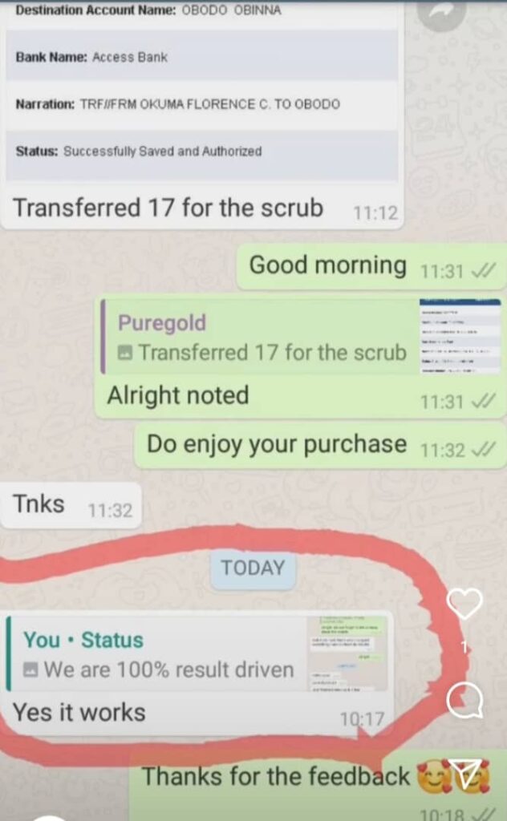Tap double check marks on 'Good morning'
507x821 pixels.
click(x=482, y=270)
